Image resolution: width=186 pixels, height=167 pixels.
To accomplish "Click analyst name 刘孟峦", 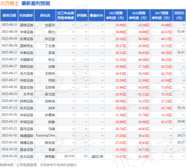I will pos(50,25).
